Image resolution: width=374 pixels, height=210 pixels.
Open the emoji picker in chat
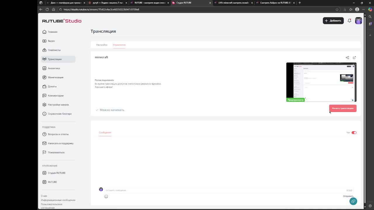106,197
